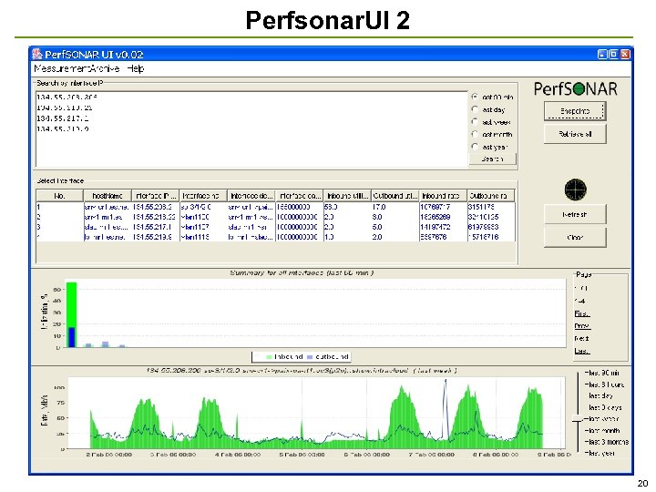Close the PerfSONAR UI window
This screenshot has height=492, width=656.
[x=625, y=55]
